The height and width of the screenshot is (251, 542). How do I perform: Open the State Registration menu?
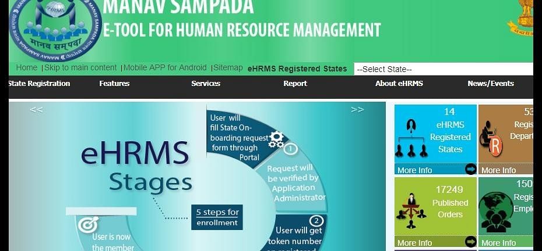[x=39, y=84]
